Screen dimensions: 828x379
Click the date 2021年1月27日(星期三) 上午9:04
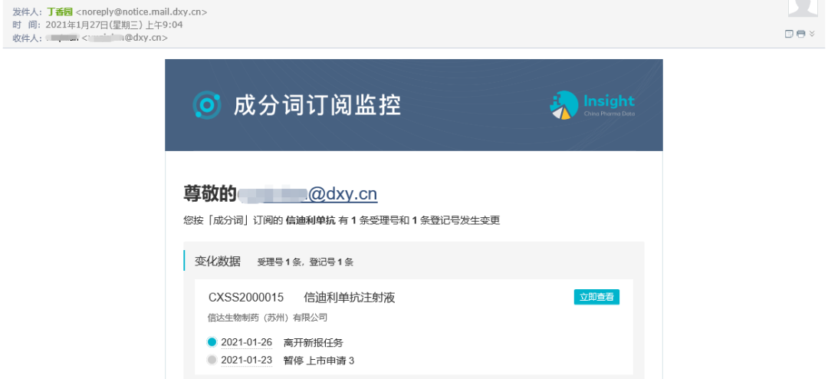[114, 25]
